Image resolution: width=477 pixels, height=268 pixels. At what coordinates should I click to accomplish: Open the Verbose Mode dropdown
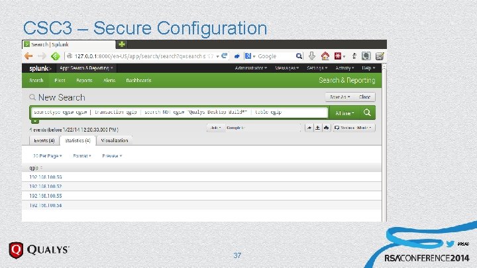[354, 128]
